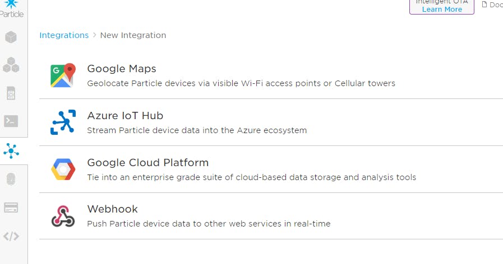
Task: Pick the Google Cloud Platform title
Action: pyautogui.click(x=147, y=163)
